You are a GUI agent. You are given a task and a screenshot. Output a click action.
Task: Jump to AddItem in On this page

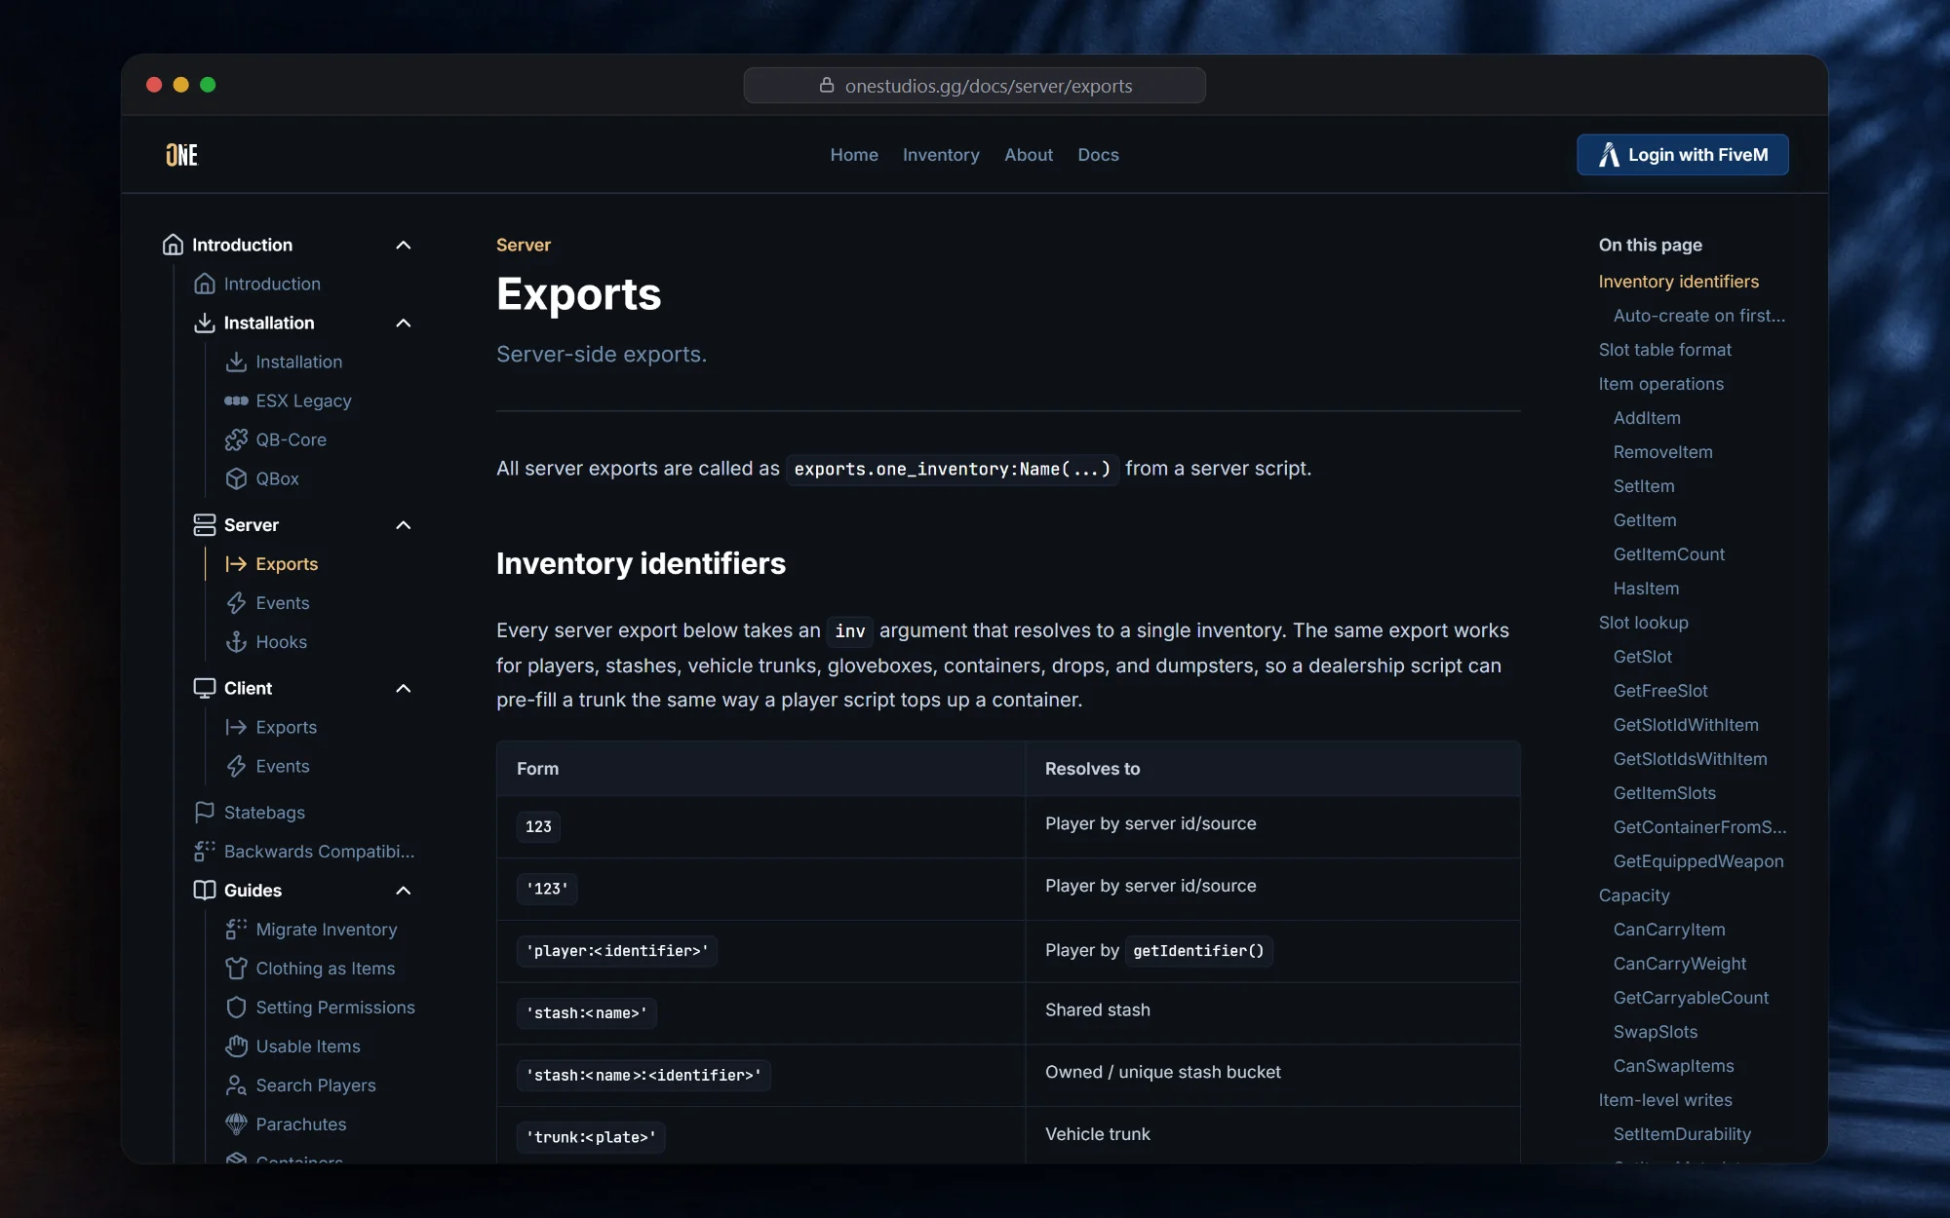tap(1647, 418)
